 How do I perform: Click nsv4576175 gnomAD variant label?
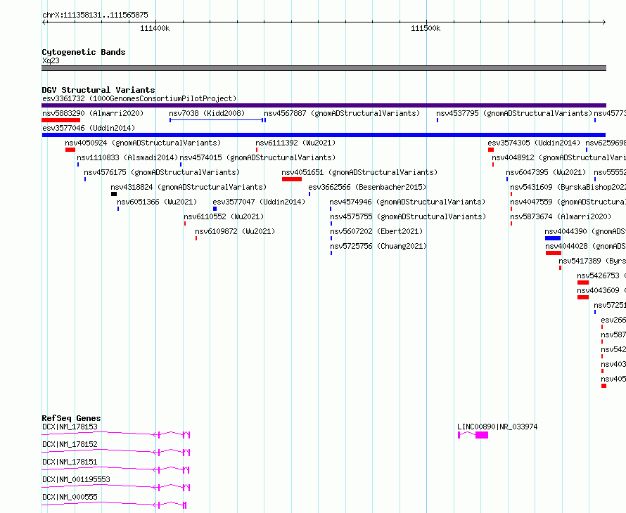162,172
